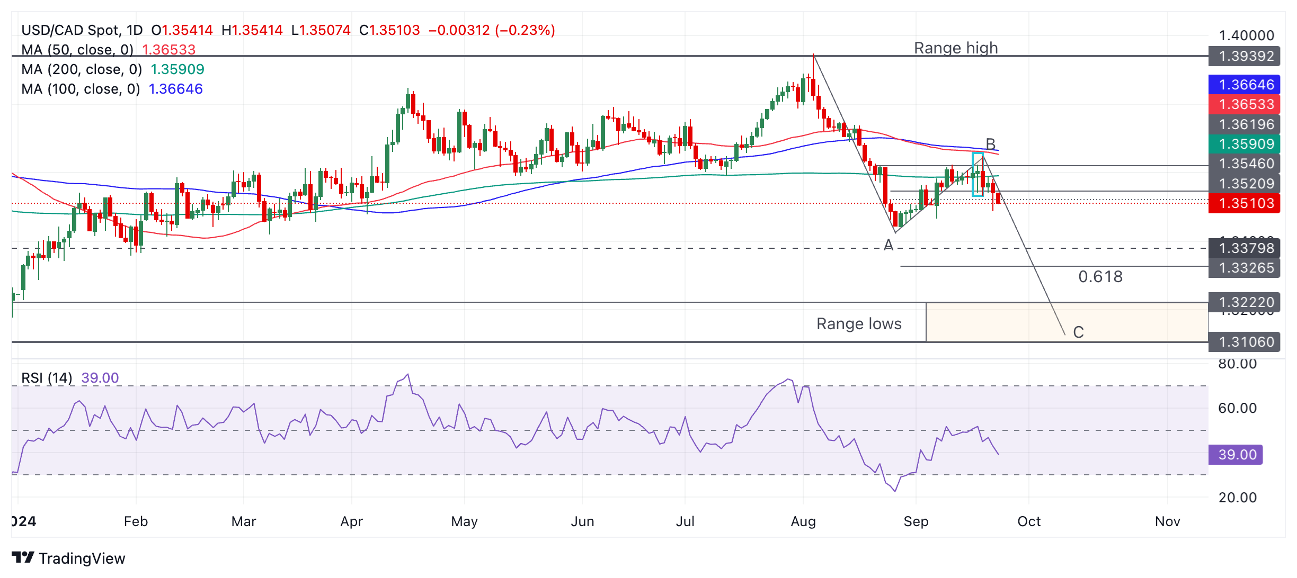Click the green 1.35909 price tag

tap(1244, 144)
